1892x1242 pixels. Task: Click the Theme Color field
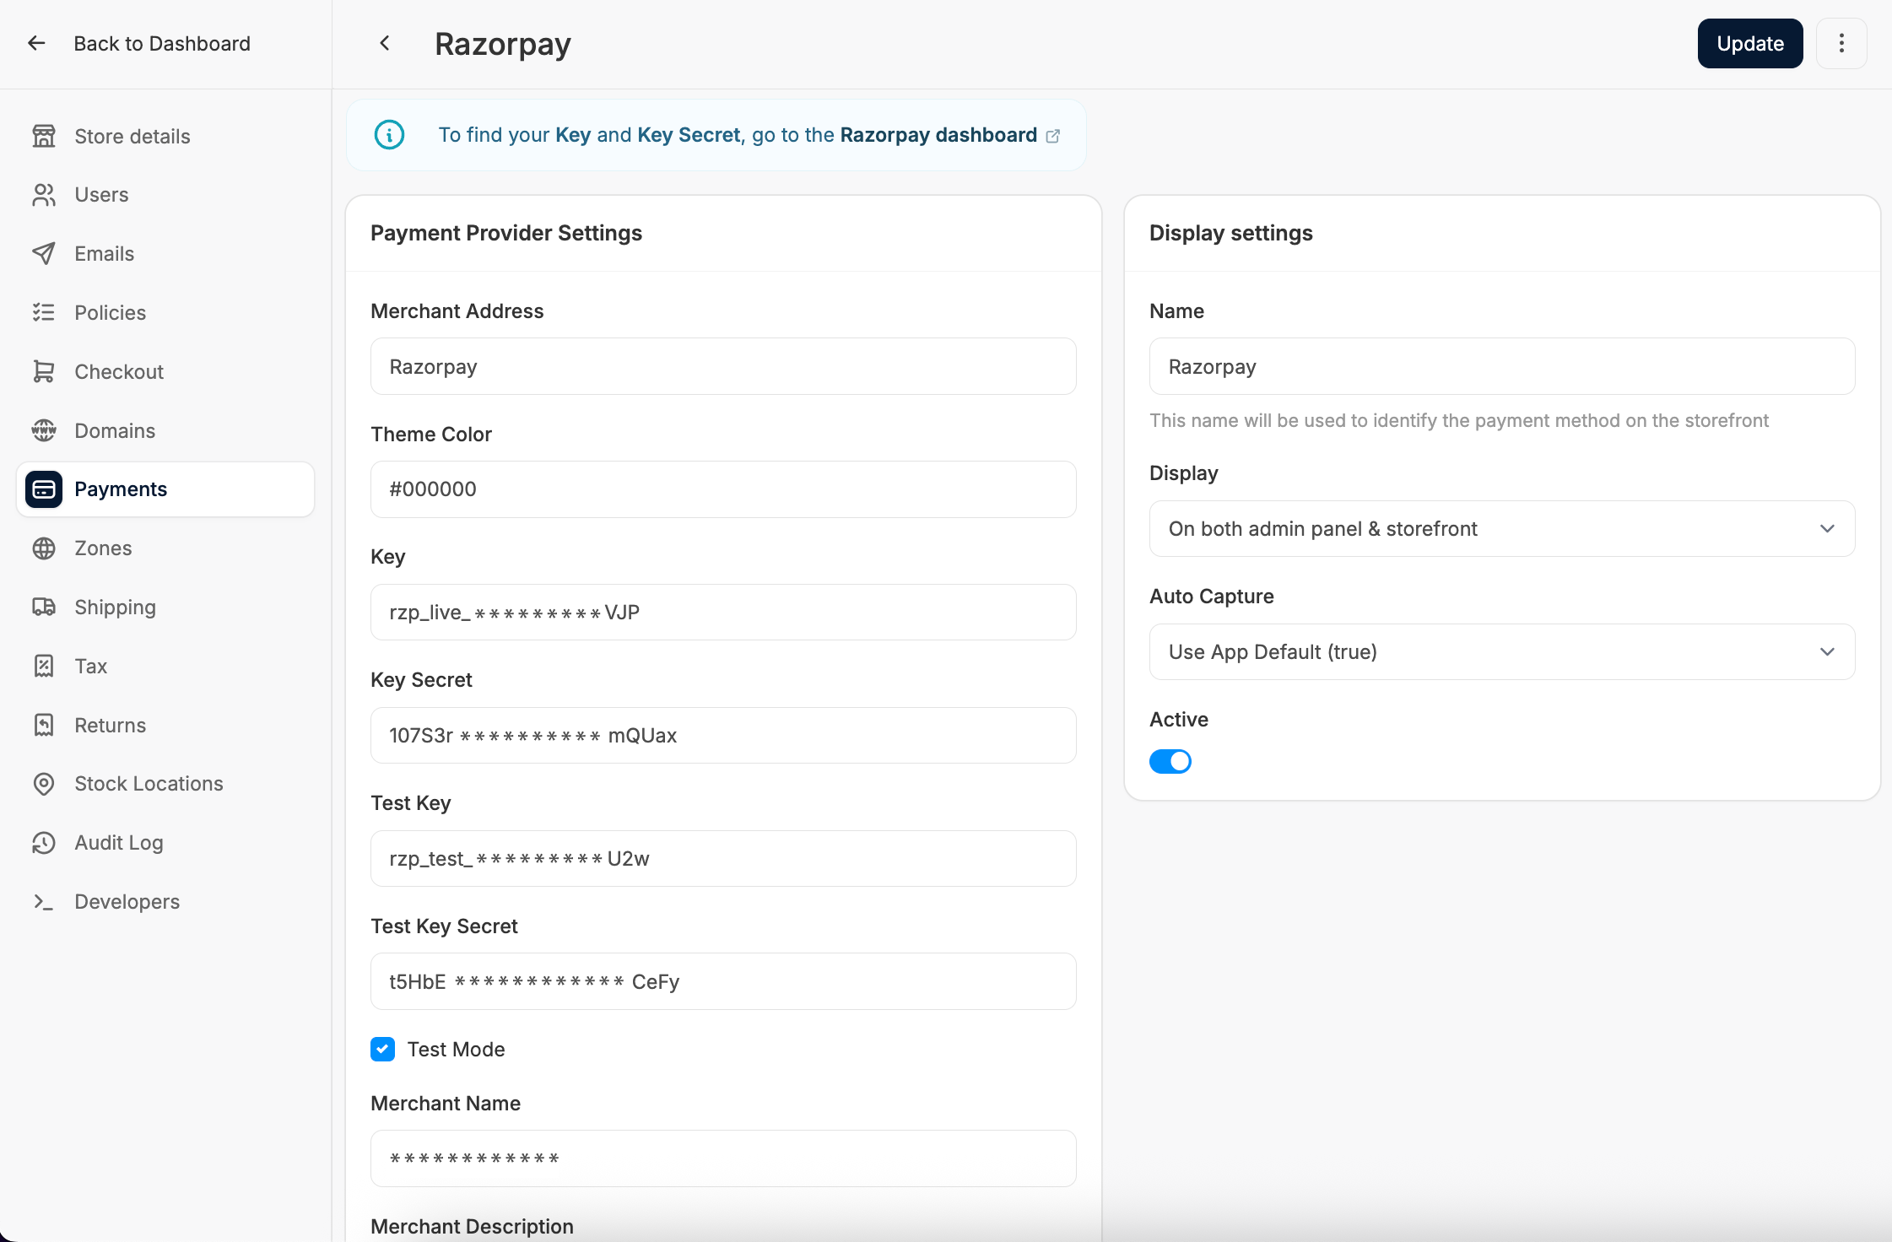click(x=723, y=489)
